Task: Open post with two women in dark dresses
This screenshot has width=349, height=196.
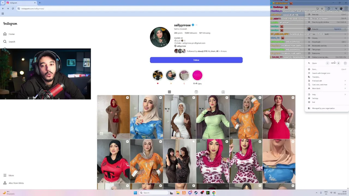Action: click(x=179, y=161)
